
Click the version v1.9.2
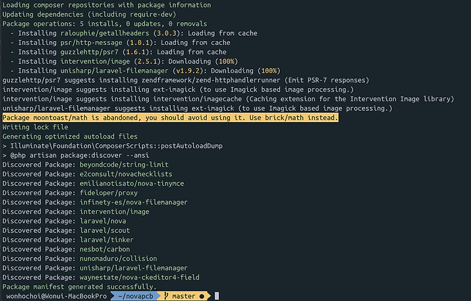(188, 71)
